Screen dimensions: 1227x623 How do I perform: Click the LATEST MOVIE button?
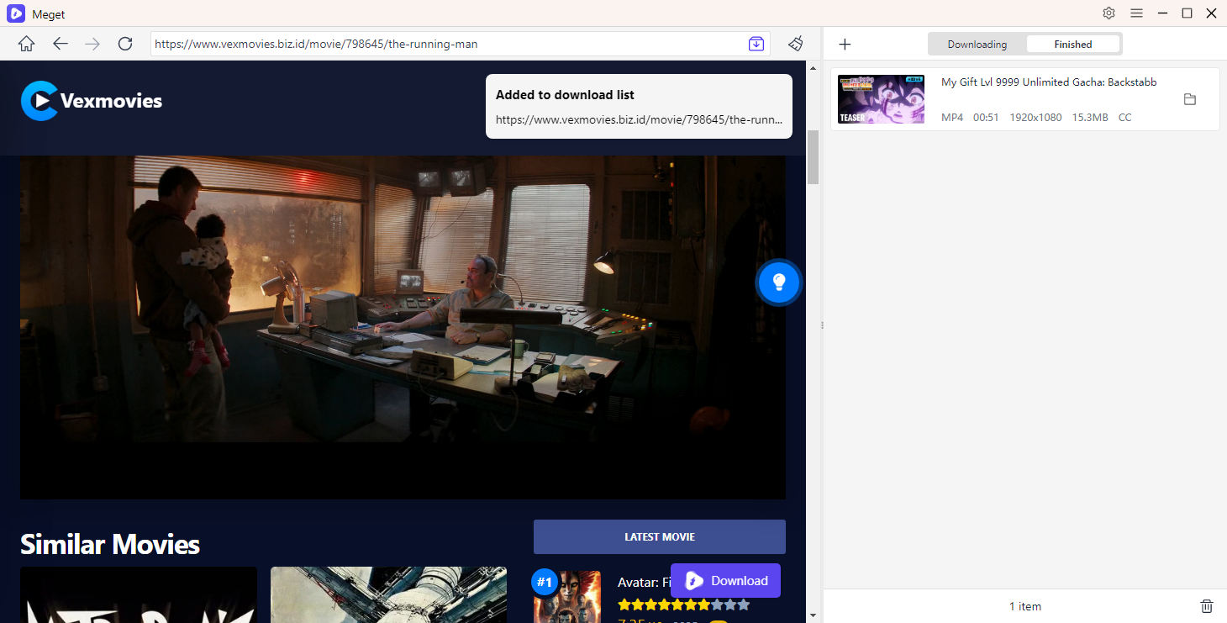coord(659,536)
